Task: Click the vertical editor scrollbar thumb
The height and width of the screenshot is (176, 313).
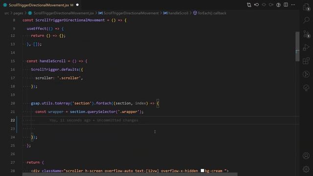Action: pyautogui.click(x=297, y=46)
